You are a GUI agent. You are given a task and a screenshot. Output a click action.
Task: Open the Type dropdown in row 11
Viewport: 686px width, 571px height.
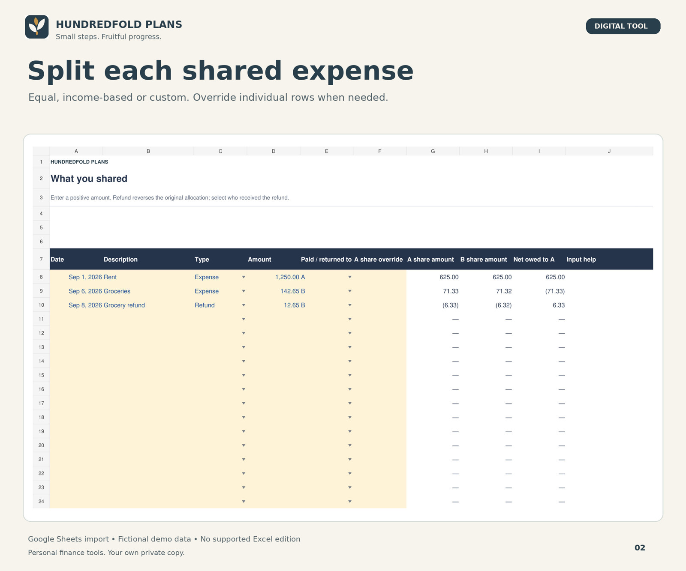(244, 319)
